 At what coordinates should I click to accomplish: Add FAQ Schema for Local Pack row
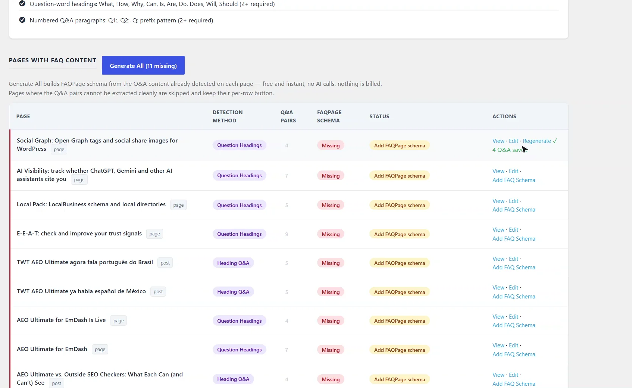pyautogui.click(x=514, y=209)
